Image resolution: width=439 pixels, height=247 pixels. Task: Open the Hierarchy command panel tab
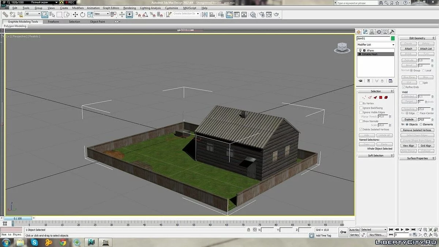click(372, 32)
